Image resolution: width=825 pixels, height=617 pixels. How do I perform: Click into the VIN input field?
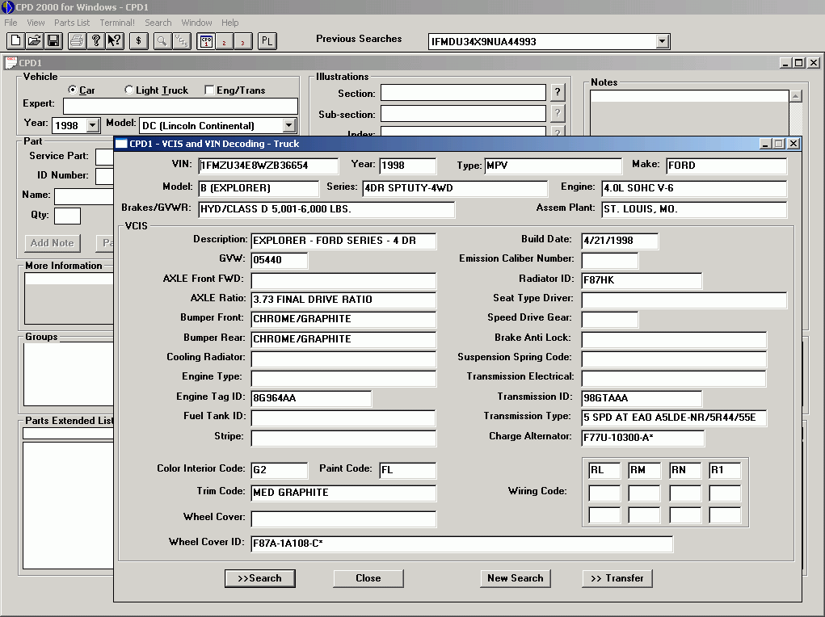(x=268, y=166)
